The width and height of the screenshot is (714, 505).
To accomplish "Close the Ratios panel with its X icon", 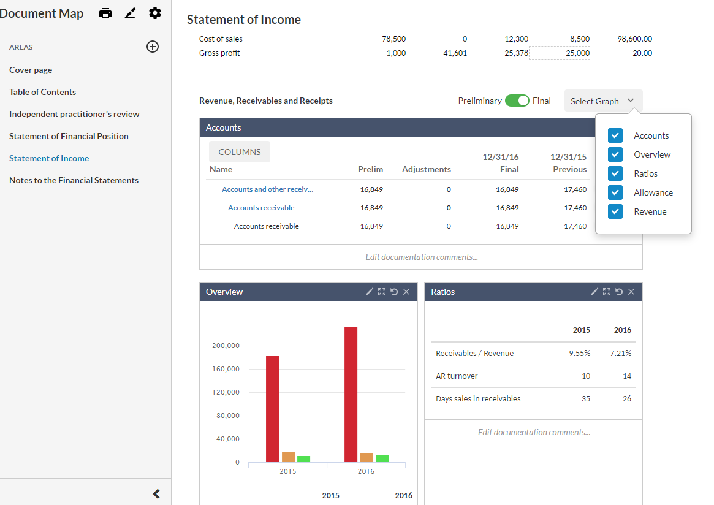I will coord(631,291).
